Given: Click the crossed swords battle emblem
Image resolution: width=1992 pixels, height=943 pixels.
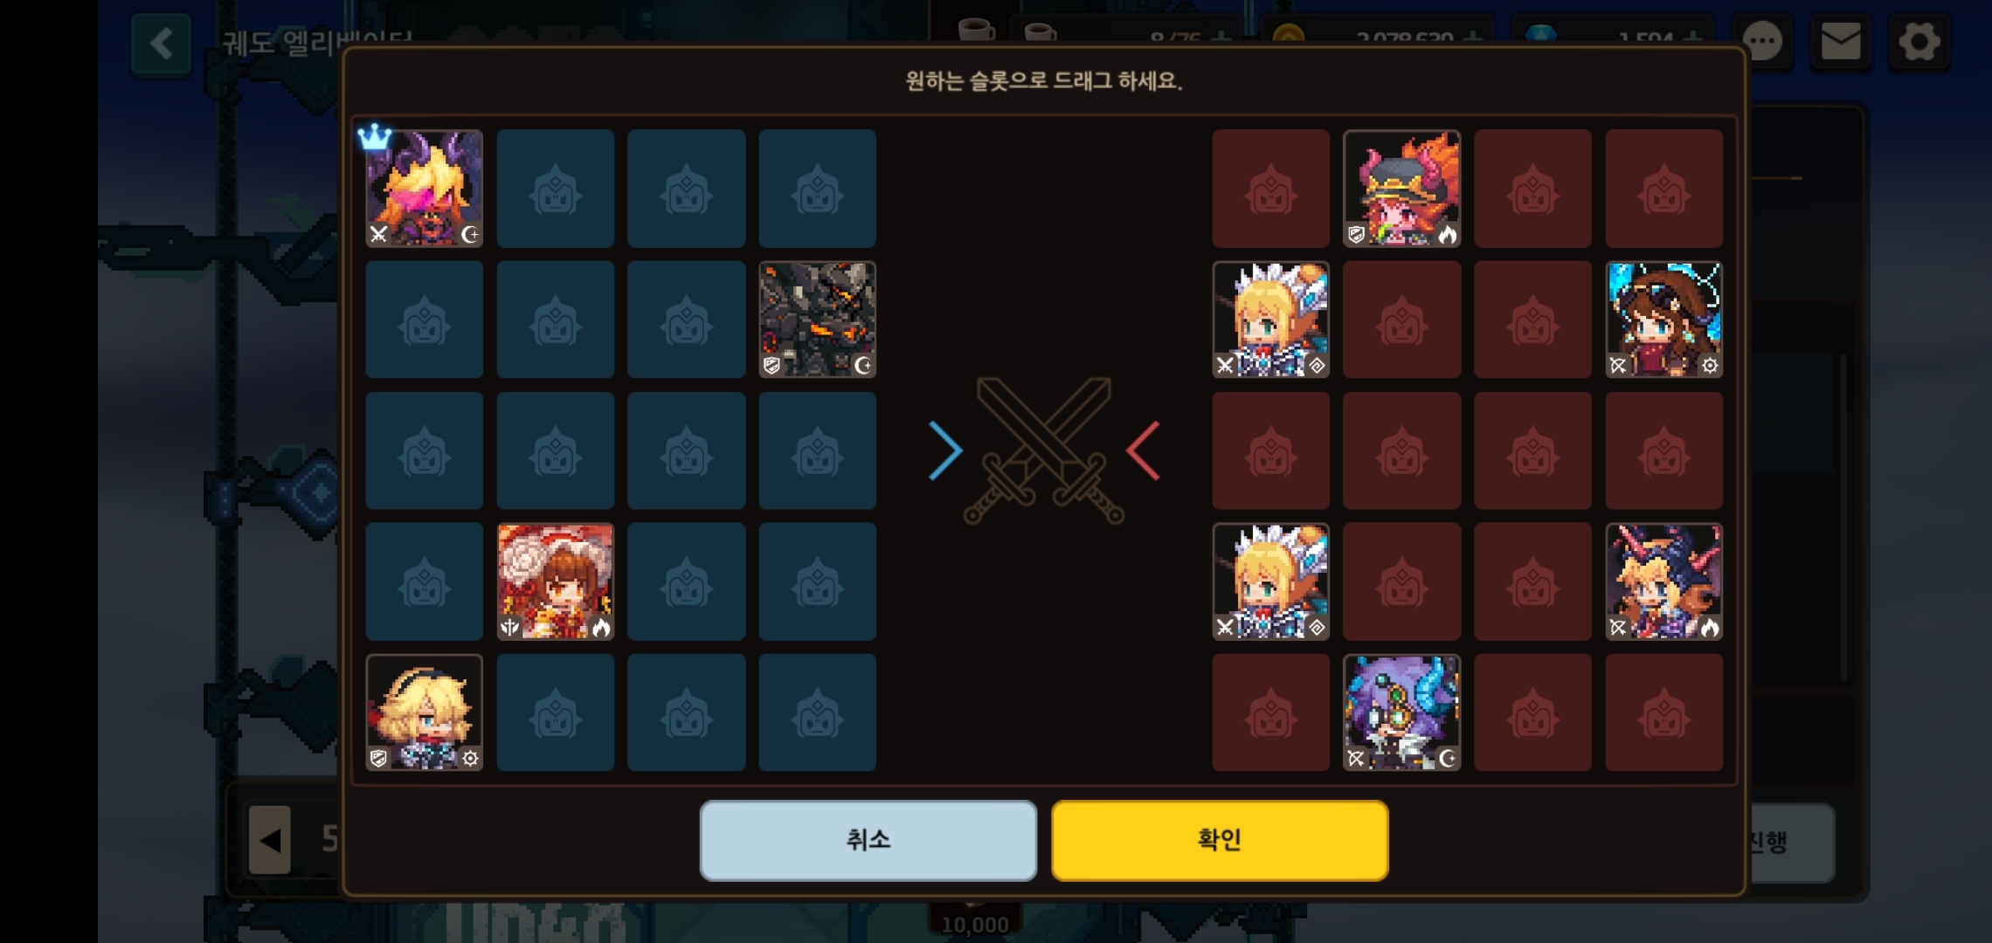Looking at the screenshot, I should 1044,451.
